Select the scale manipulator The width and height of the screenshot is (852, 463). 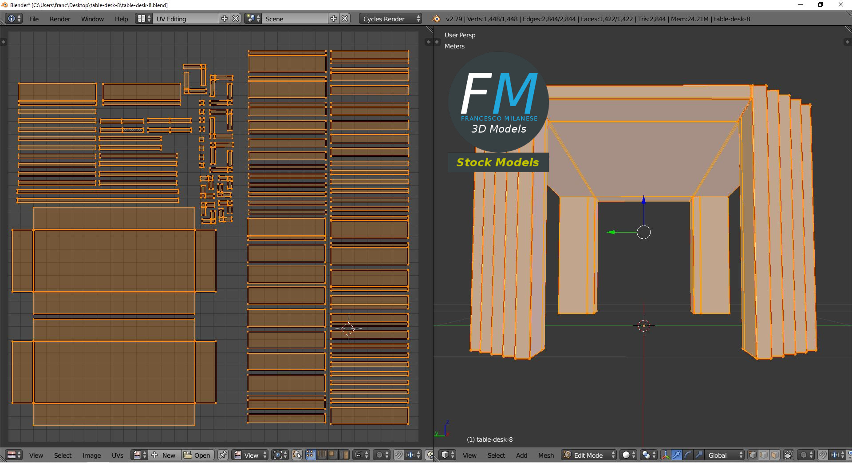click(x=699, y=455)
